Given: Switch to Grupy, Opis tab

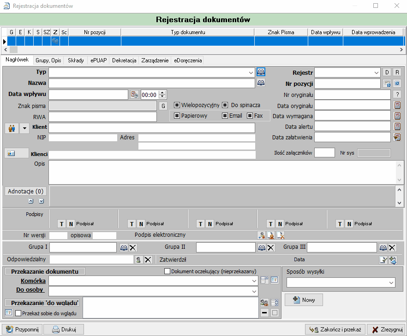Looking at the screenshot, I should click(x=48, y=60).
